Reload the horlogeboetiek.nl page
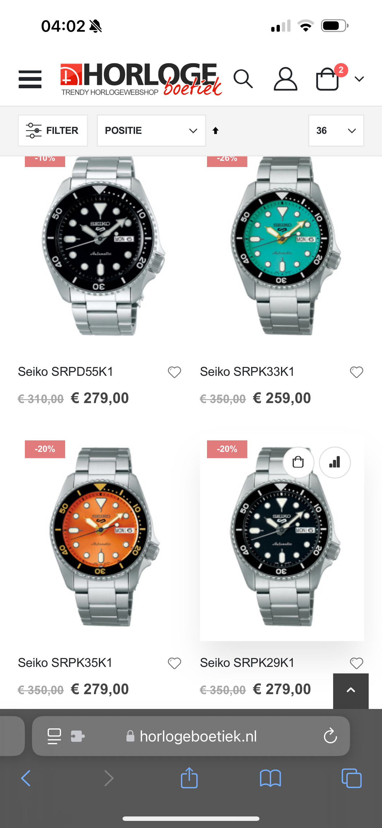Screen dimensions: 382x828 coord(330,736)
